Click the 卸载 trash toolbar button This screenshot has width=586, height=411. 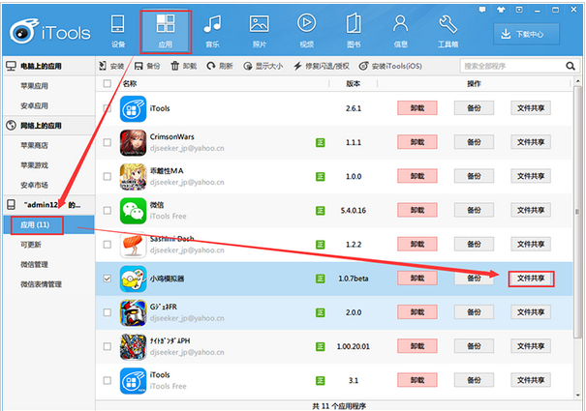click(x=183, y=66)
